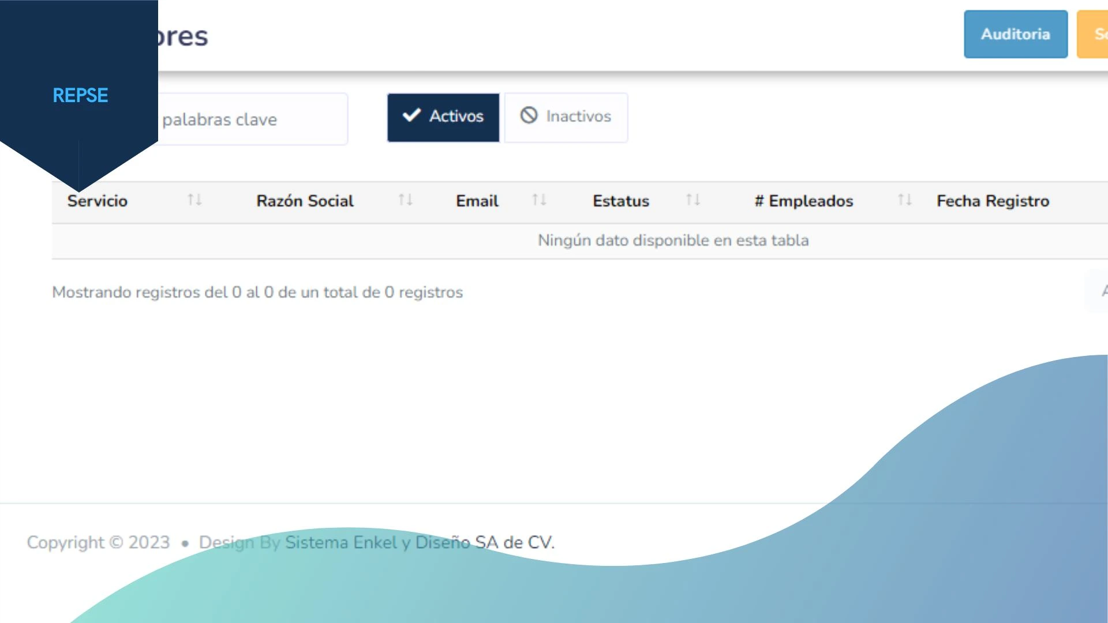Click the sort arrows beside Servicio
The width and height of the screenshot is (1108, 623).
194,200
